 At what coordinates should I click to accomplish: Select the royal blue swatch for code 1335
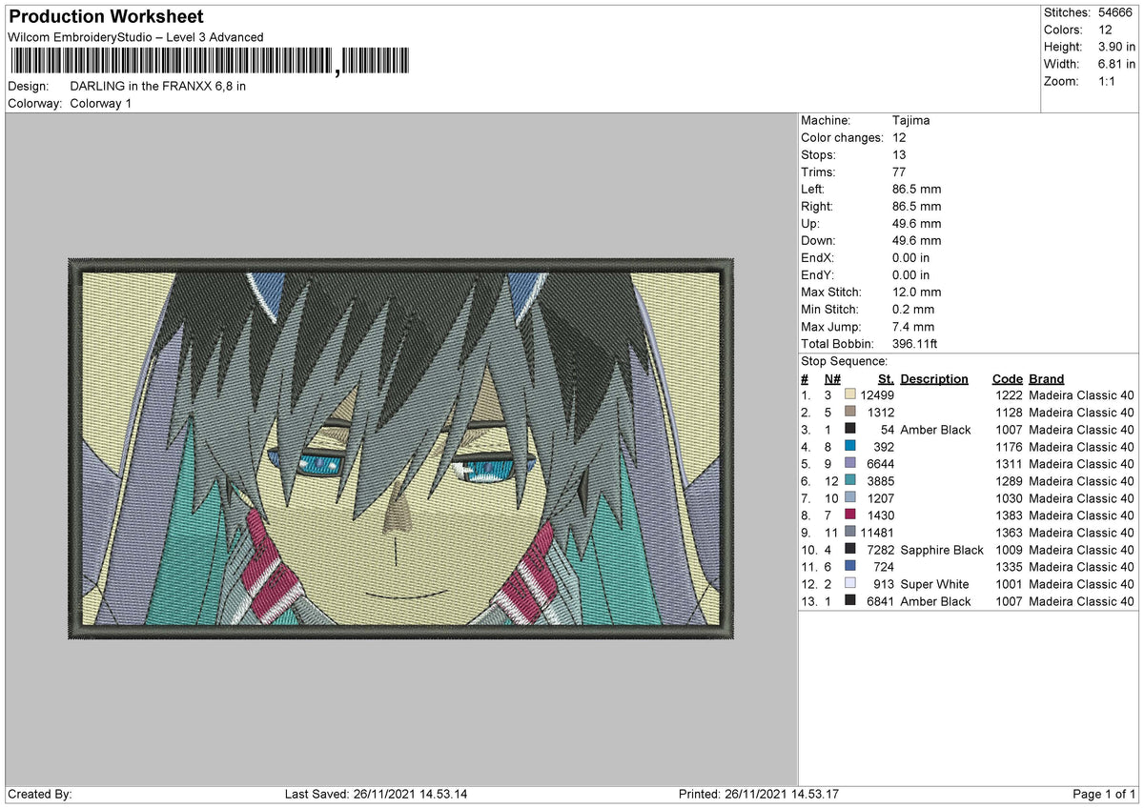(x=850, y=566)
